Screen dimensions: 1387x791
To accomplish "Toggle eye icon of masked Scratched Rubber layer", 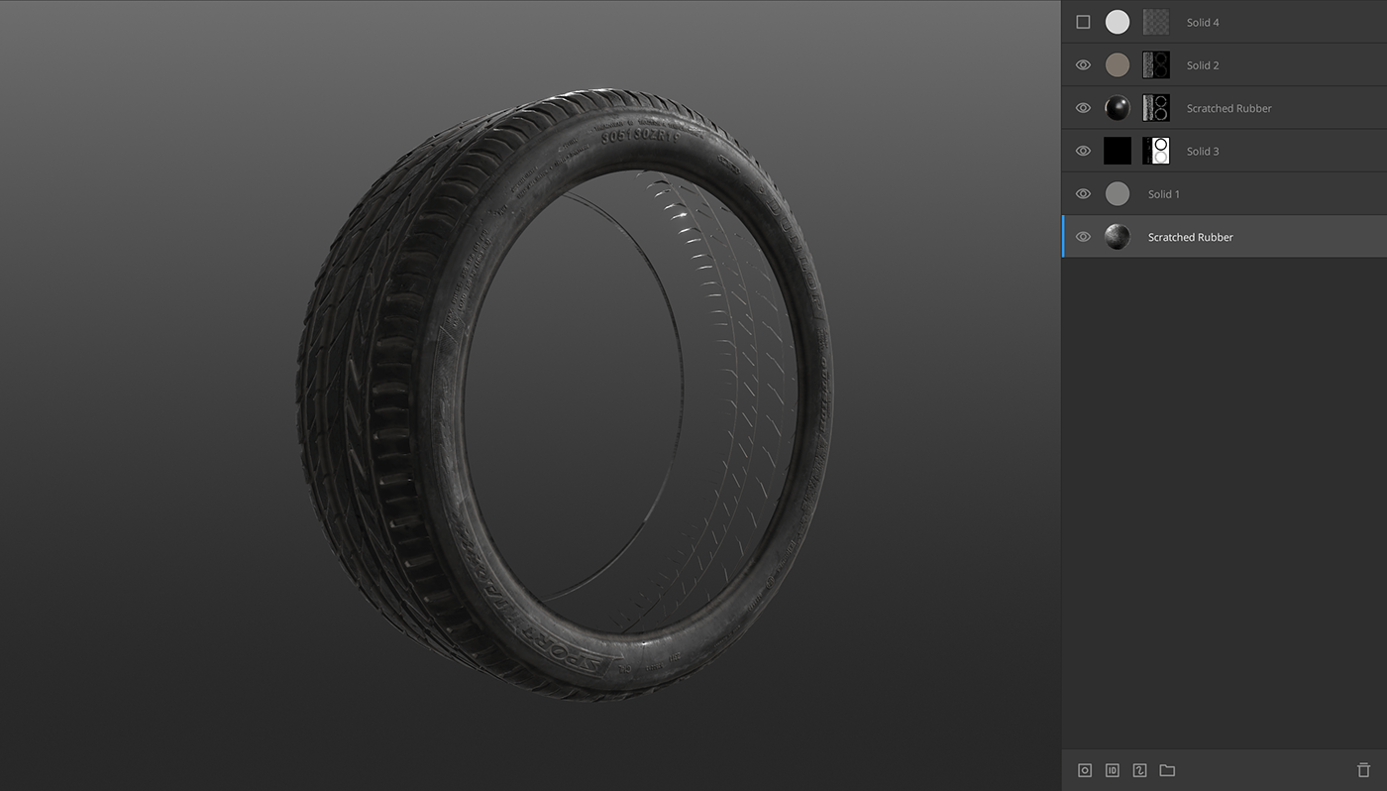I will coord(1083,108).
